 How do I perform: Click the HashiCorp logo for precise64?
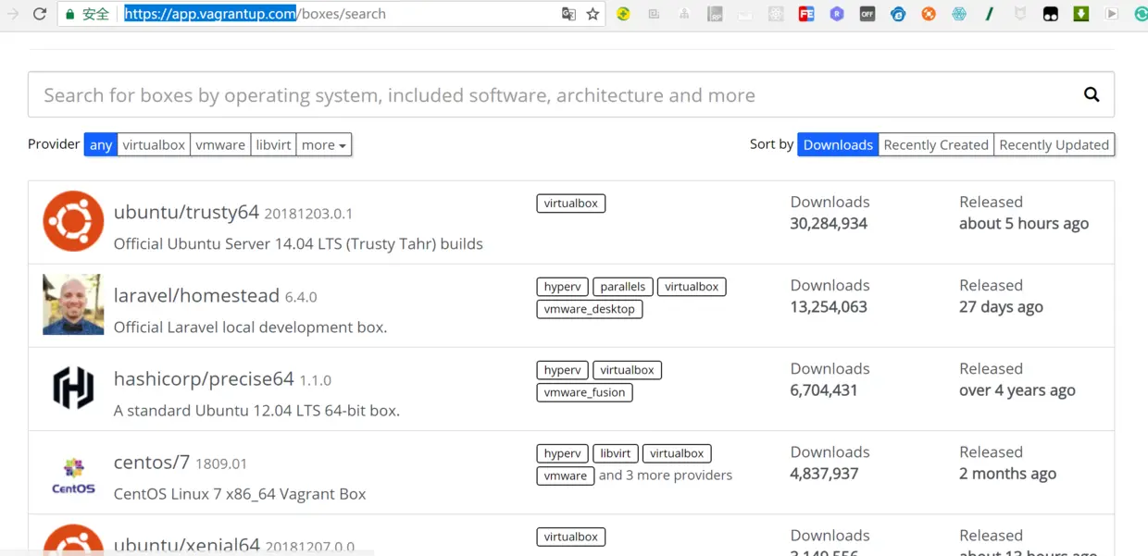(73, 388)
